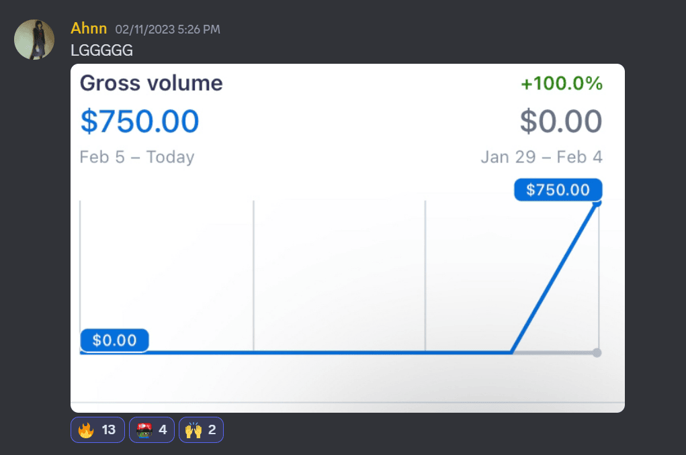Click the large blue $750.00 total
686x455 pixels.
coord(140,121)
